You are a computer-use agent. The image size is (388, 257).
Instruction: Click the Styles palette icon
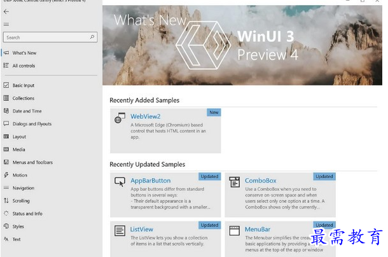[x=6, y=226]
